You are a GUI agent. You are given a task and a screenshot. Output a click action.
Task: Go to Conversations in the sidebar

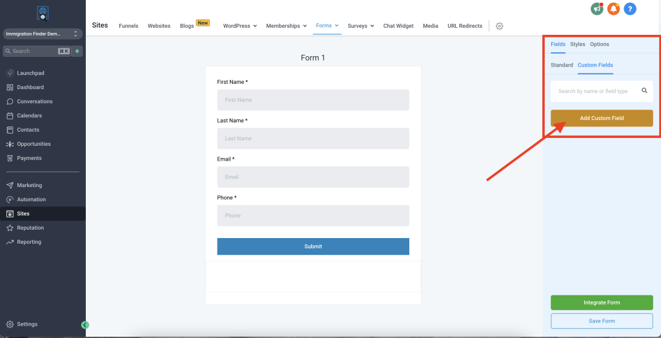tap(34, 101)
